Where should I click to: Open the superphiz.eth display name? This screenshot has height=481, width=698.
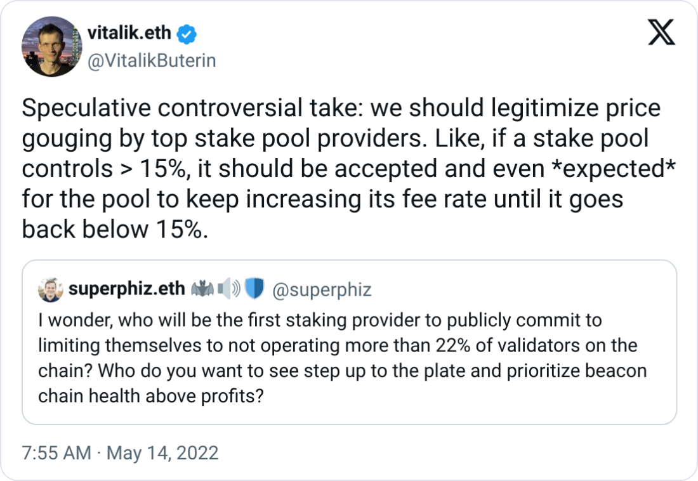click(126, 289)
